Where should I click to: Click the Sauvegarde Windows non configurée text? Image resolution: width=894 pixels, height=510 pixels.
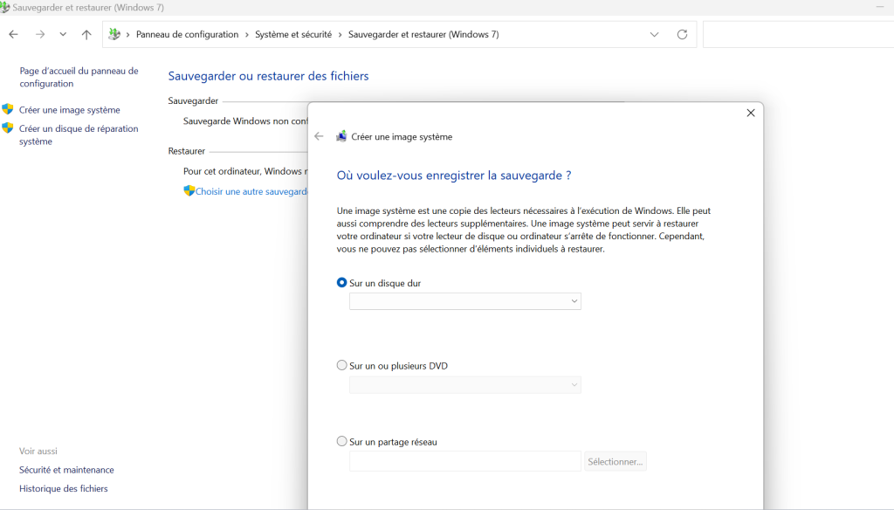point(245,121)
